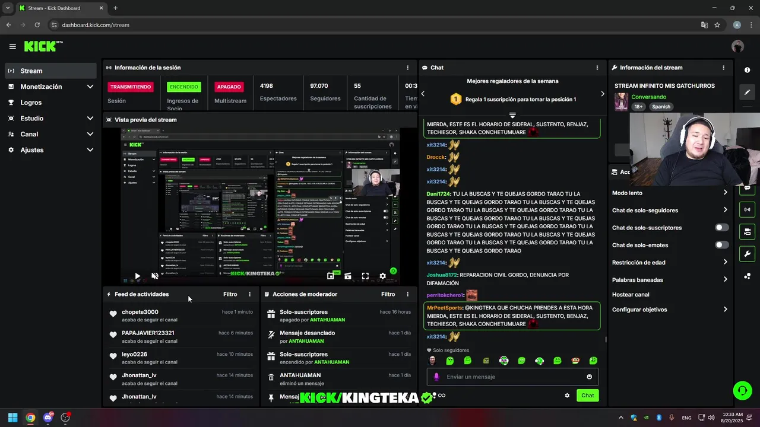The height and width of the screenshot is (427, 760).
Task: Enter fullscreen on the stream preview
Action: 365,276
